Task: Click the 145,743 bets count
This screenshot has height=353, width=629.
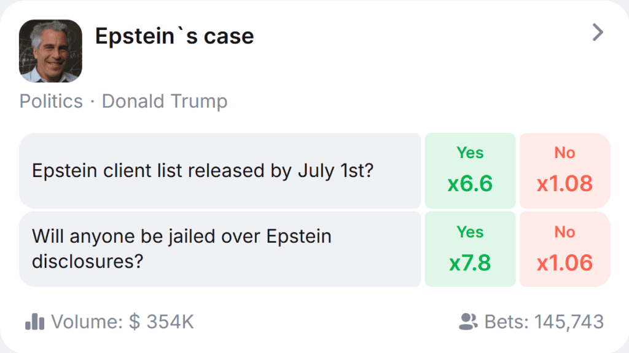Action: click(x=569, y=322)
